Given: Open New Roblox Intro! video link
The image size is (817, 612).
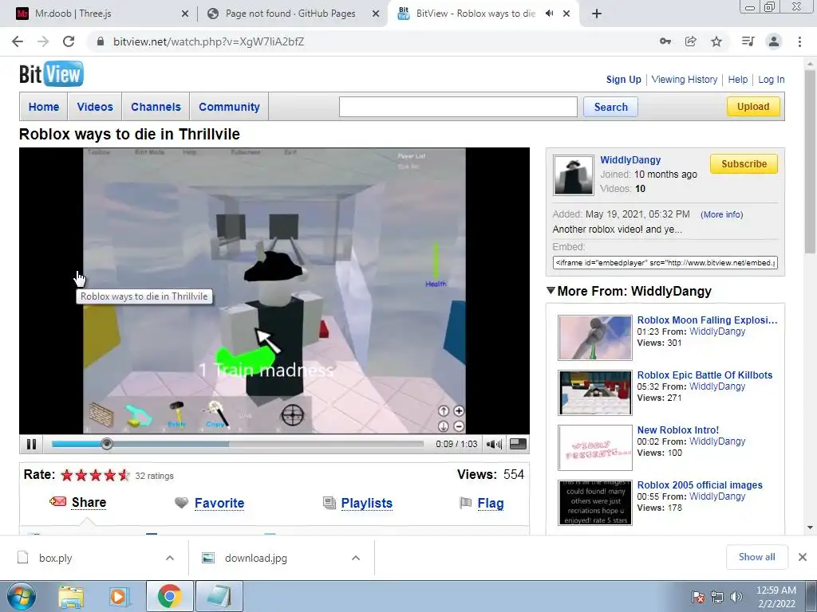Looking at the screenshot, I should [x=678, y=430].
